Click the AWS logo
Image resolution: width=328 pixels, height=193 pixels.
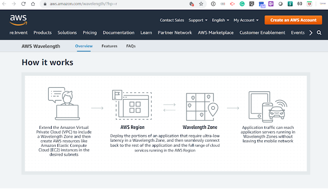[x=18, y=20]
